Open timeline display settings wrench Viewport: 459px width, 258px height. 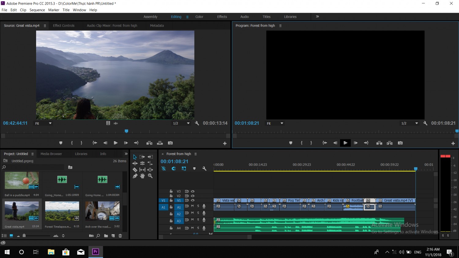tap(204, 168)
